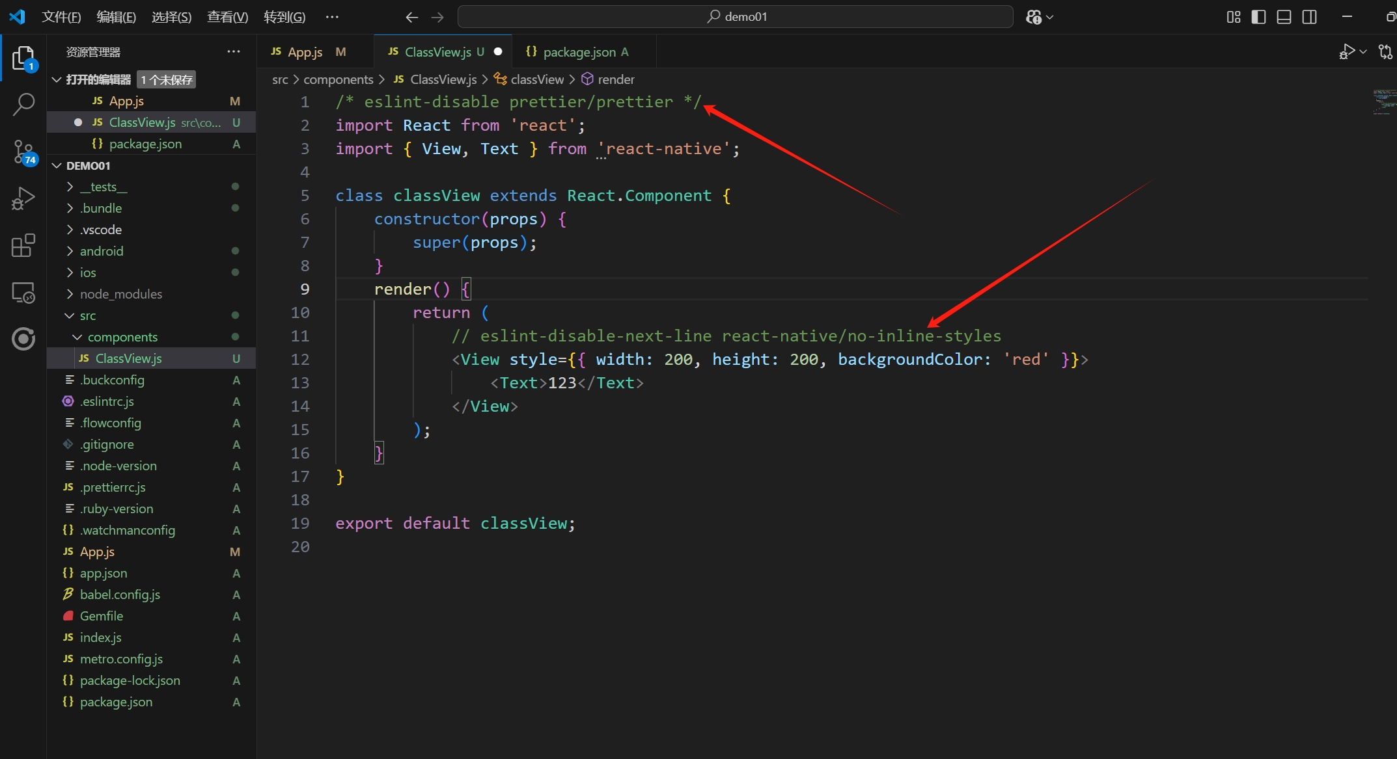Open index.js in the explorer

151,637
